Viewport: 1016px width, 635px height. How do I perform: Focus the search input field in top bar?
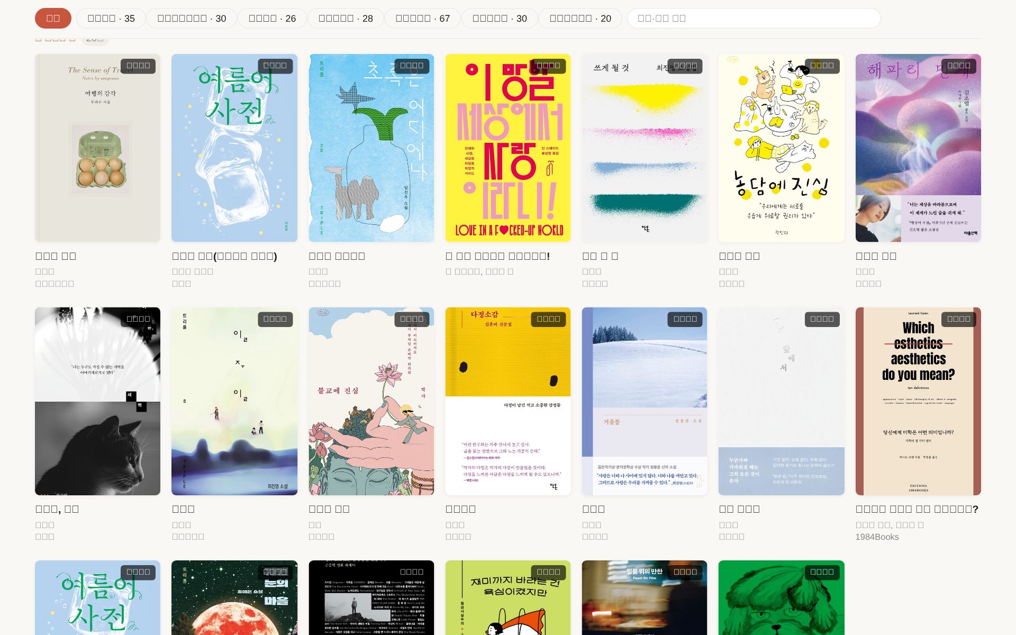[x=754, y=18]
